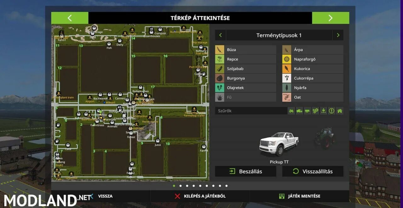The width and height of the screenshot is (403, 208).
Task: Select the white Pickup TT vehicle thumbnail
Action: pyautogui.click(x=279, y=144)
